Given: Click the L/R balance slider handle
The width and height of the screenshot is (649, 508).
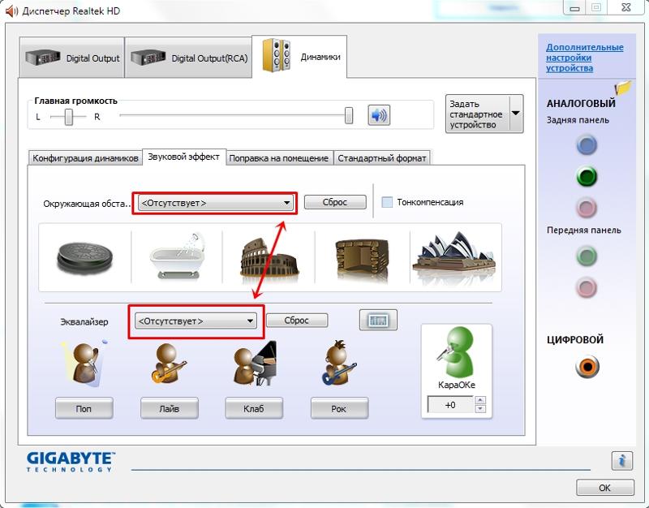Looking at the screenshot, I should (x=69, y=117).
